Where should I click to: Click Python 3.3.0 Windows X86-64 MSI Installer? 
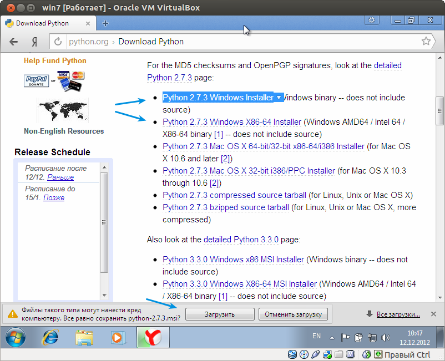coord(240,284)
